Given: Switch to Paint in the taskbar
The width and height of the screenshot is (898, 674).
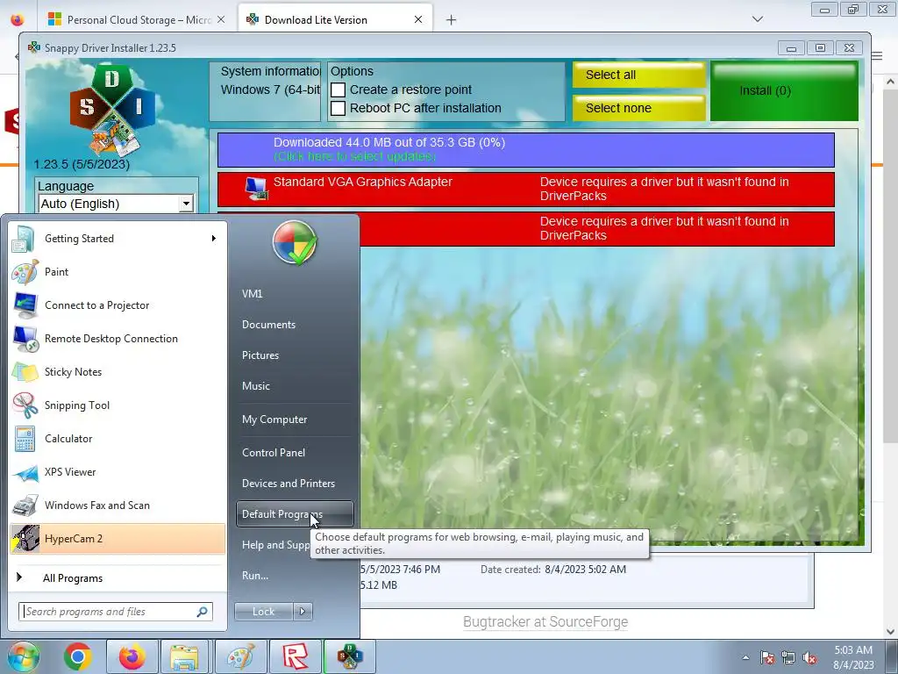Looking at the screenshot, I should point(240,656).
